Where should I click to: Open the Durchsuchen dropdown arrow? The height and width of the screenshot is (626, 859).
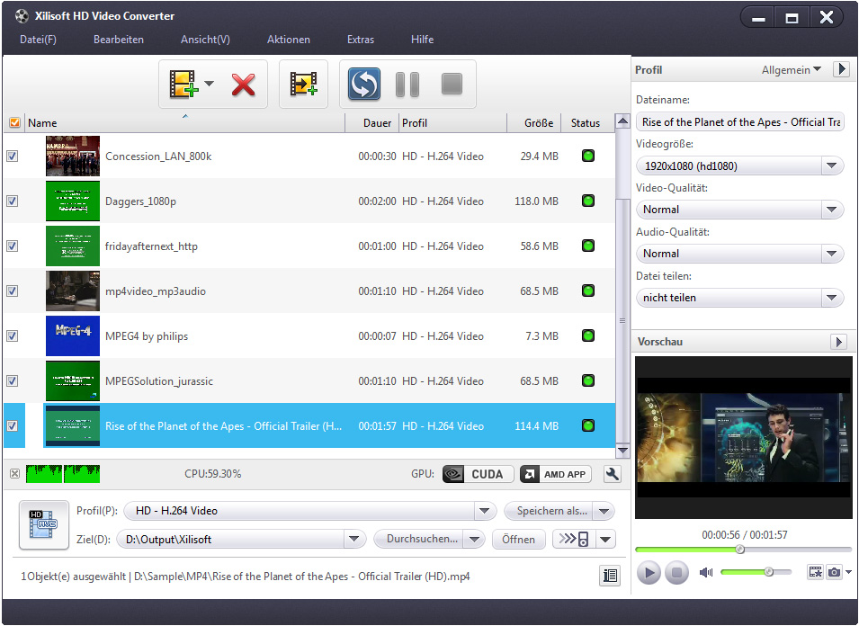click(x=474, y=539)
